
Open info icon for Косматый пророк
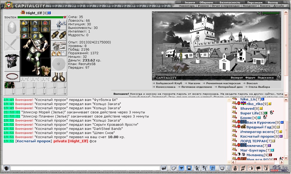[281, 136]
